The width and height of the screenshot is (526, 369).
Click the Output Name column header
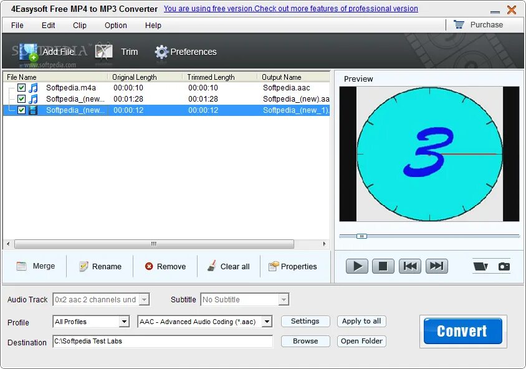coord(294,77)
